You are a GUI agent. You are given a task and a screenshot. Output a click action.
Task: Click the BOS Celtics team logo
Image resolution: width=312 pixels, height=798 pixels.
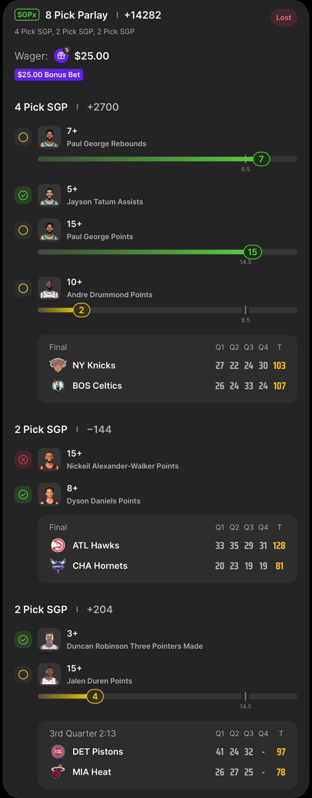(58, 386)
